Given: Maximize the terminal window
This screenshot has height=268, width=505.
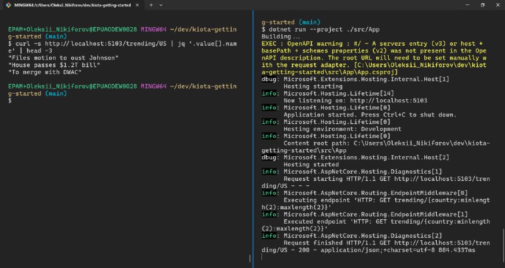Looking at the screenshot, I should (482, 5).
